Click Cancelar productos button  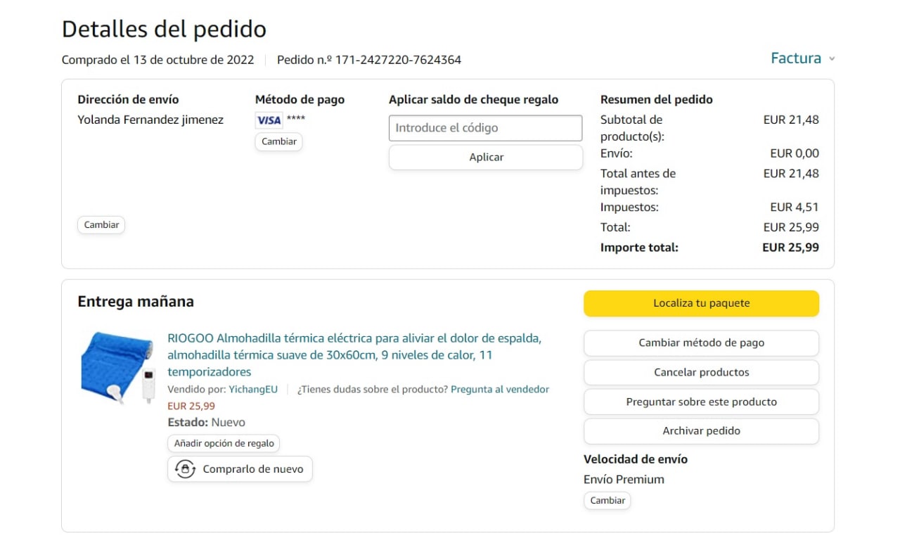[701, 373]
